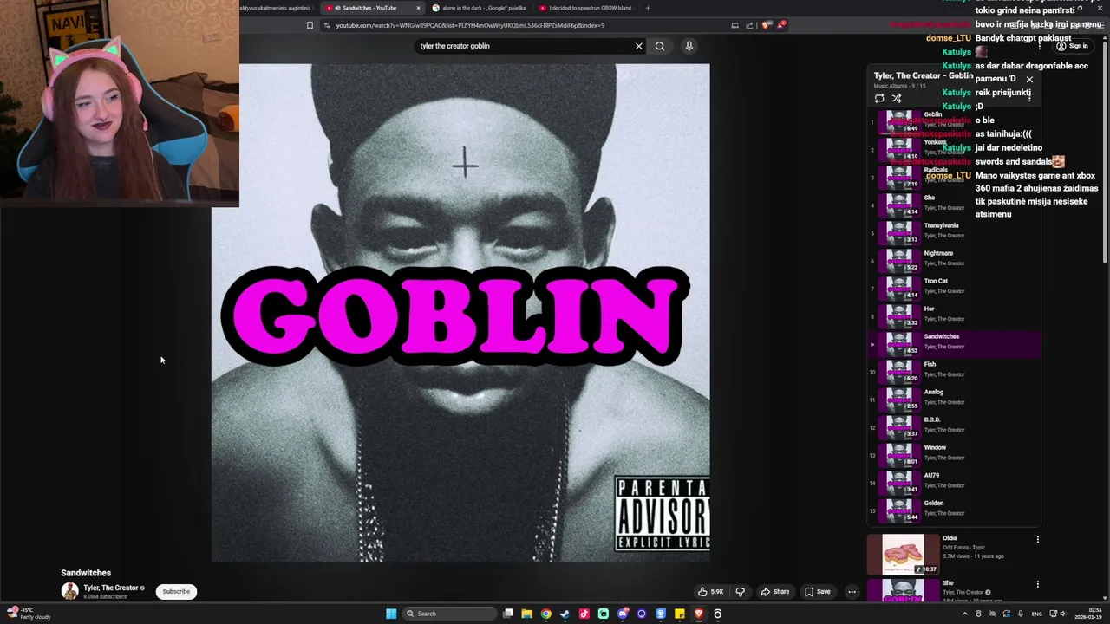Open File Explorer from the taskbar
1110x624 pixels.
click(x=526, y=614)
